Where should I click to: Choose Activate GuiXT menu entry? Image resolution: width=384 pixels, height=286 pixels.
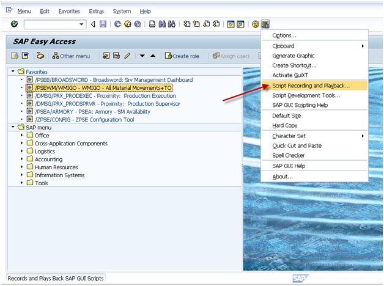[x=315, y=75]
